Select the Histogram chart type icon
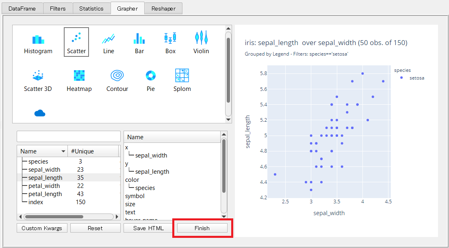The height and width of the screenshot is (248, 449). click(x=38, y=39)
